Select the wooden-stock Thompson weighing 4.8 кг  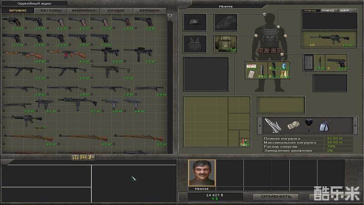point(23,55)
